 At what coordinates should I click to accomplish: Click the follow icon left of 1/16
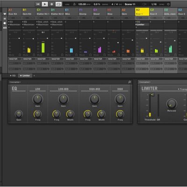tap(145, 4)
